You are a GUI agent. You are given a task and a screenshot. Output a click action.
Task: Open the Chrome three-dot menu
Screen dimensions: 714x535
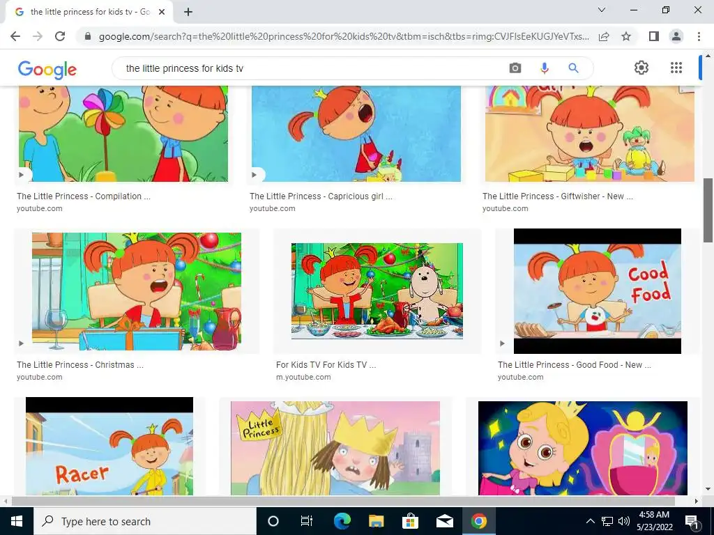(x=699, y=36)
